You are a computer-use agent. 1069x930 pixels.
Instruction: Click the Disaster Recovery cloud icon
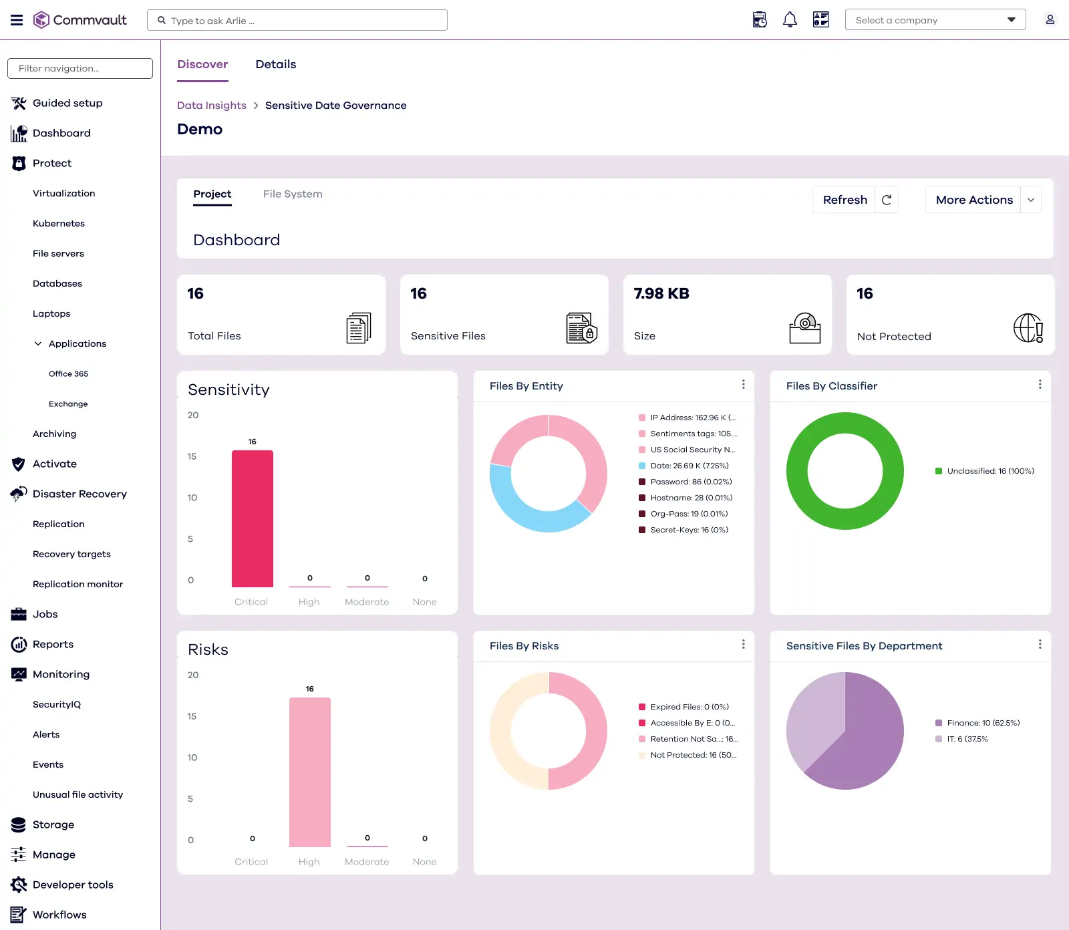[19, 494]
